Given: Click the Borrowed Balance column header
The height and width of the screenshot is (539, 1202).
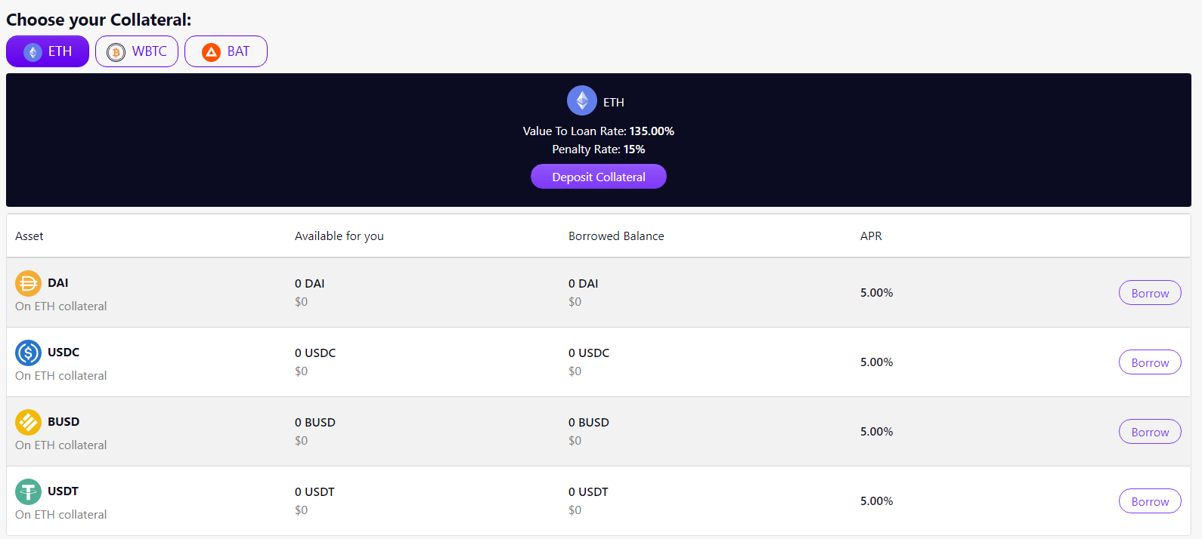Looking at the screenshot, I should point(616,236).
